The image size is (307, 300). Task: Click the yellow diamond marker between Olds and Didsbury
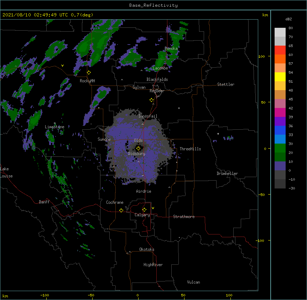pyautogui.click(x=138, y=148)
